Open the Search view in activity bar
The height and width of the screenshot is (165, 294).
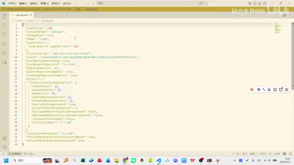point(5,25)
